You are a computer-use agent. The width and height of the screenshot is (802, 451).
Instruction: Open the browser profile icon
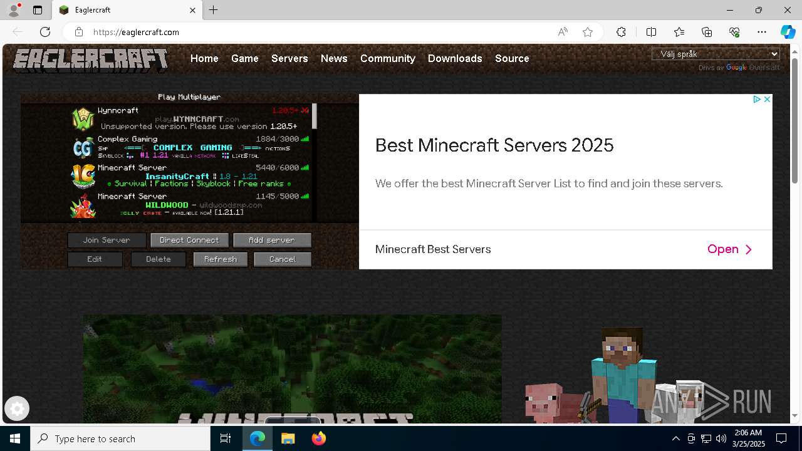coord(13,10)
